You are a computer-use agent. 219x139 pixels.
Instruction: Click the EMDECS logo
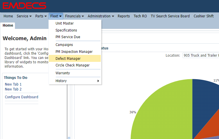tap(24, 6)
